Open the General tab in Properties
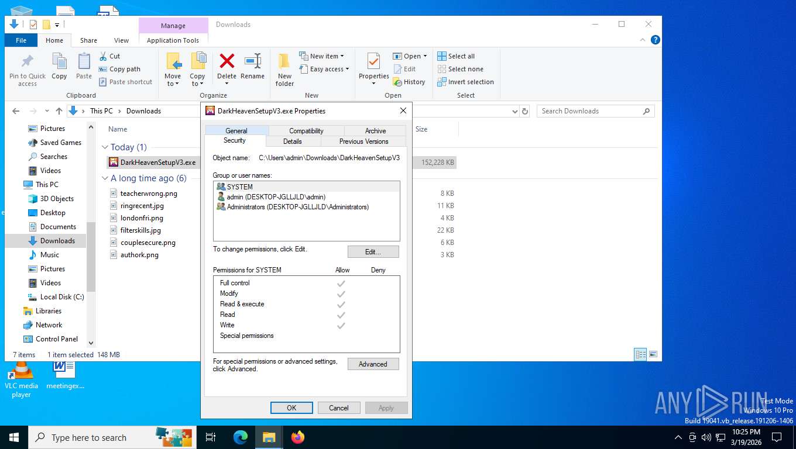Screen dimensions: 796x449 (x=236, y=131)
